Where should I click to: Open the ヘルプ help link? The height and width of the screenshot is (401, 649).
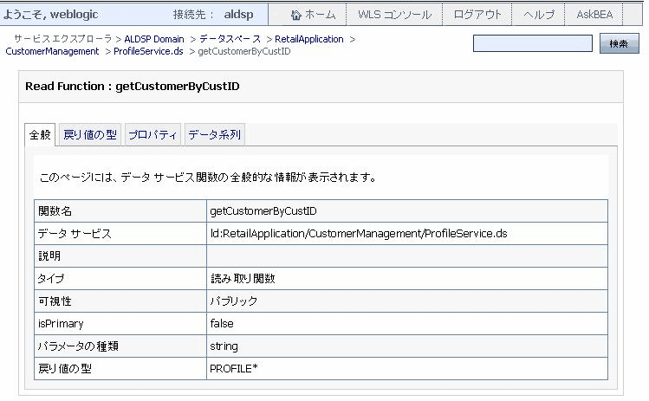click(x=538, y=15)
